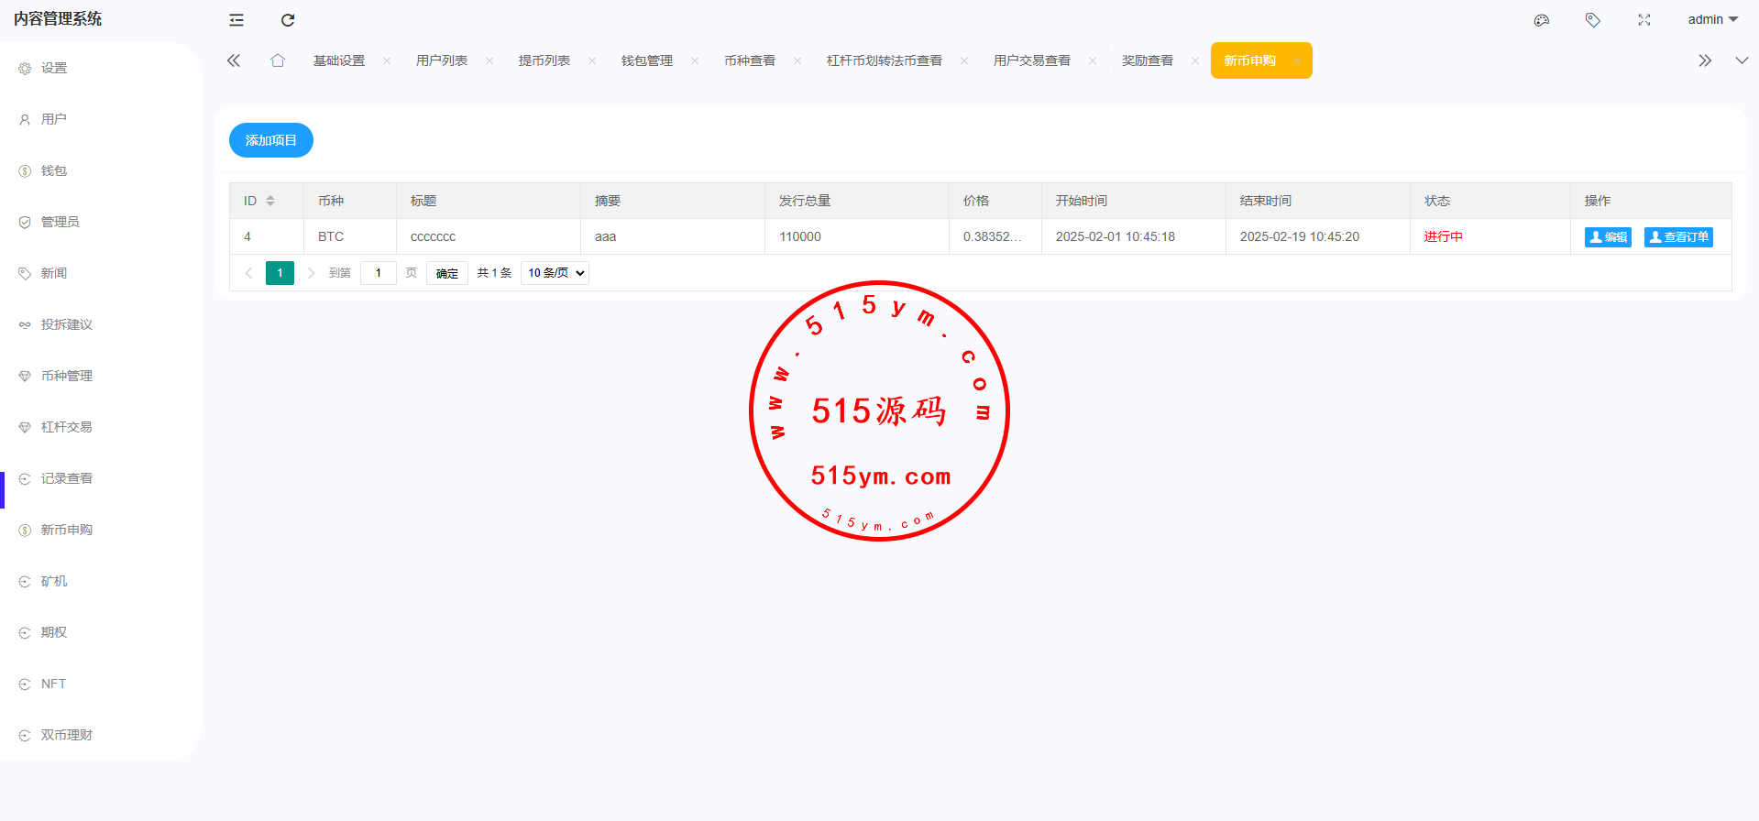Click 编辑 button for BTC row

click(x=1608, y=237)
